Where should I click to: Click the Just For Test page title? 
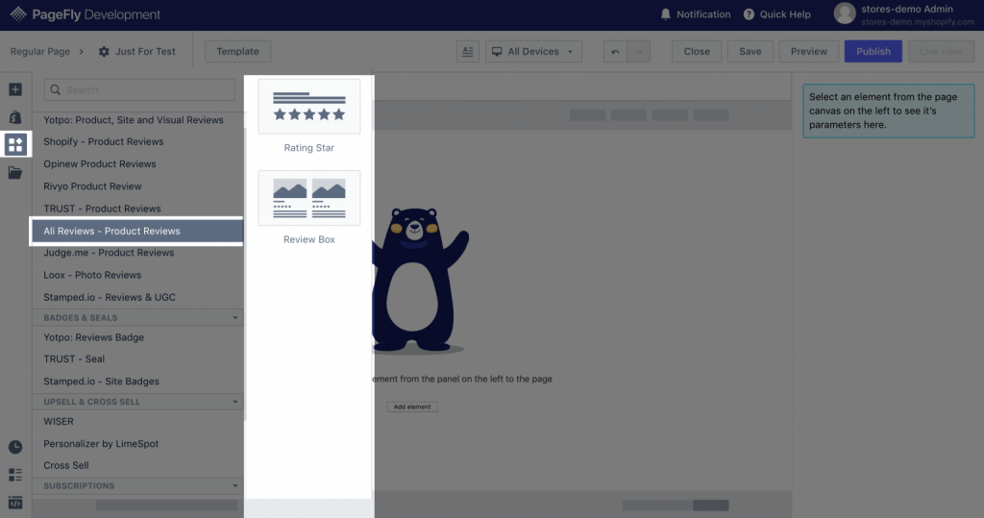pos(145,52)
